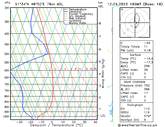Screen dimensions: 165x127
Task: Click the K index value '-44'
Action: (x=147, y=43)
